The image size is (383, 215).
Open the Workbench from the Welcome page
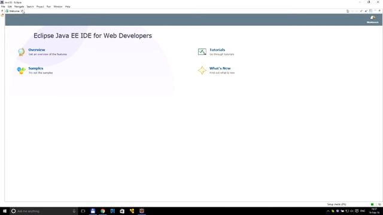click(372, 19)
